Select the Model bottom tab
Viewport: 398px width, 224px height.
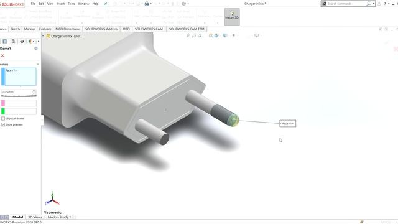pos(17,217)
